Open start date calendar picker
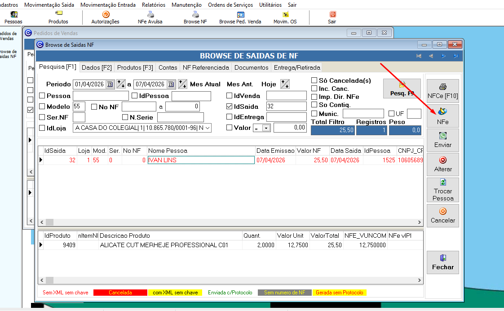 click(110, 84)
